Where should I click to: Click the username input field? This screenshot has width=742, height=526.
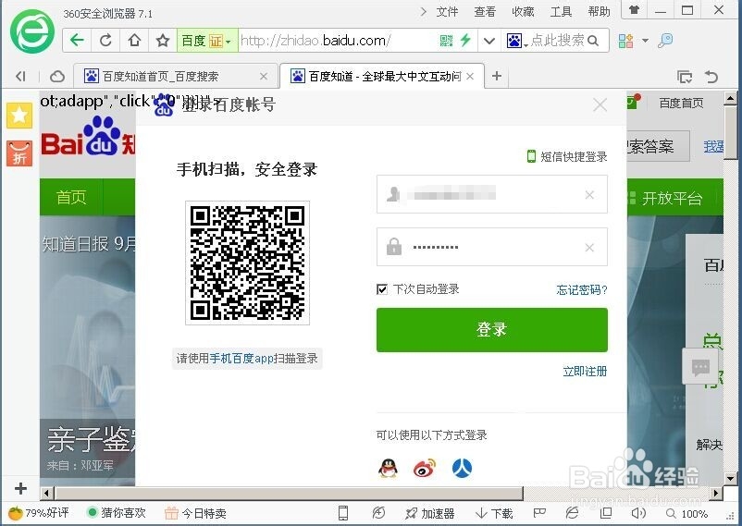[491, 194]
